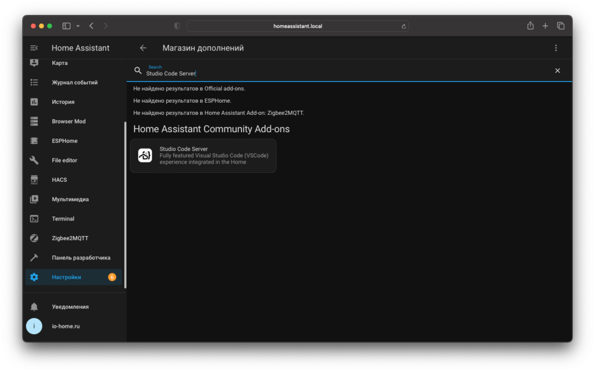This screenshot has width=595, height=372.
Task: Go back in Safari browser history
Action: tap(91, 26)
